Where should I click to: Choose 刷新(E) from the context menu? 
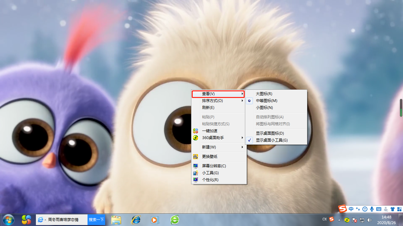pyautogui.click(x=219, y=108)
